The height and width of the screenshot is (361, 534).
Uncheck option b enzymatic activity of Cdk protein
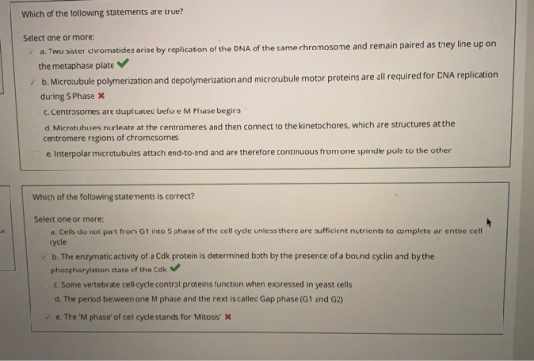44,257
